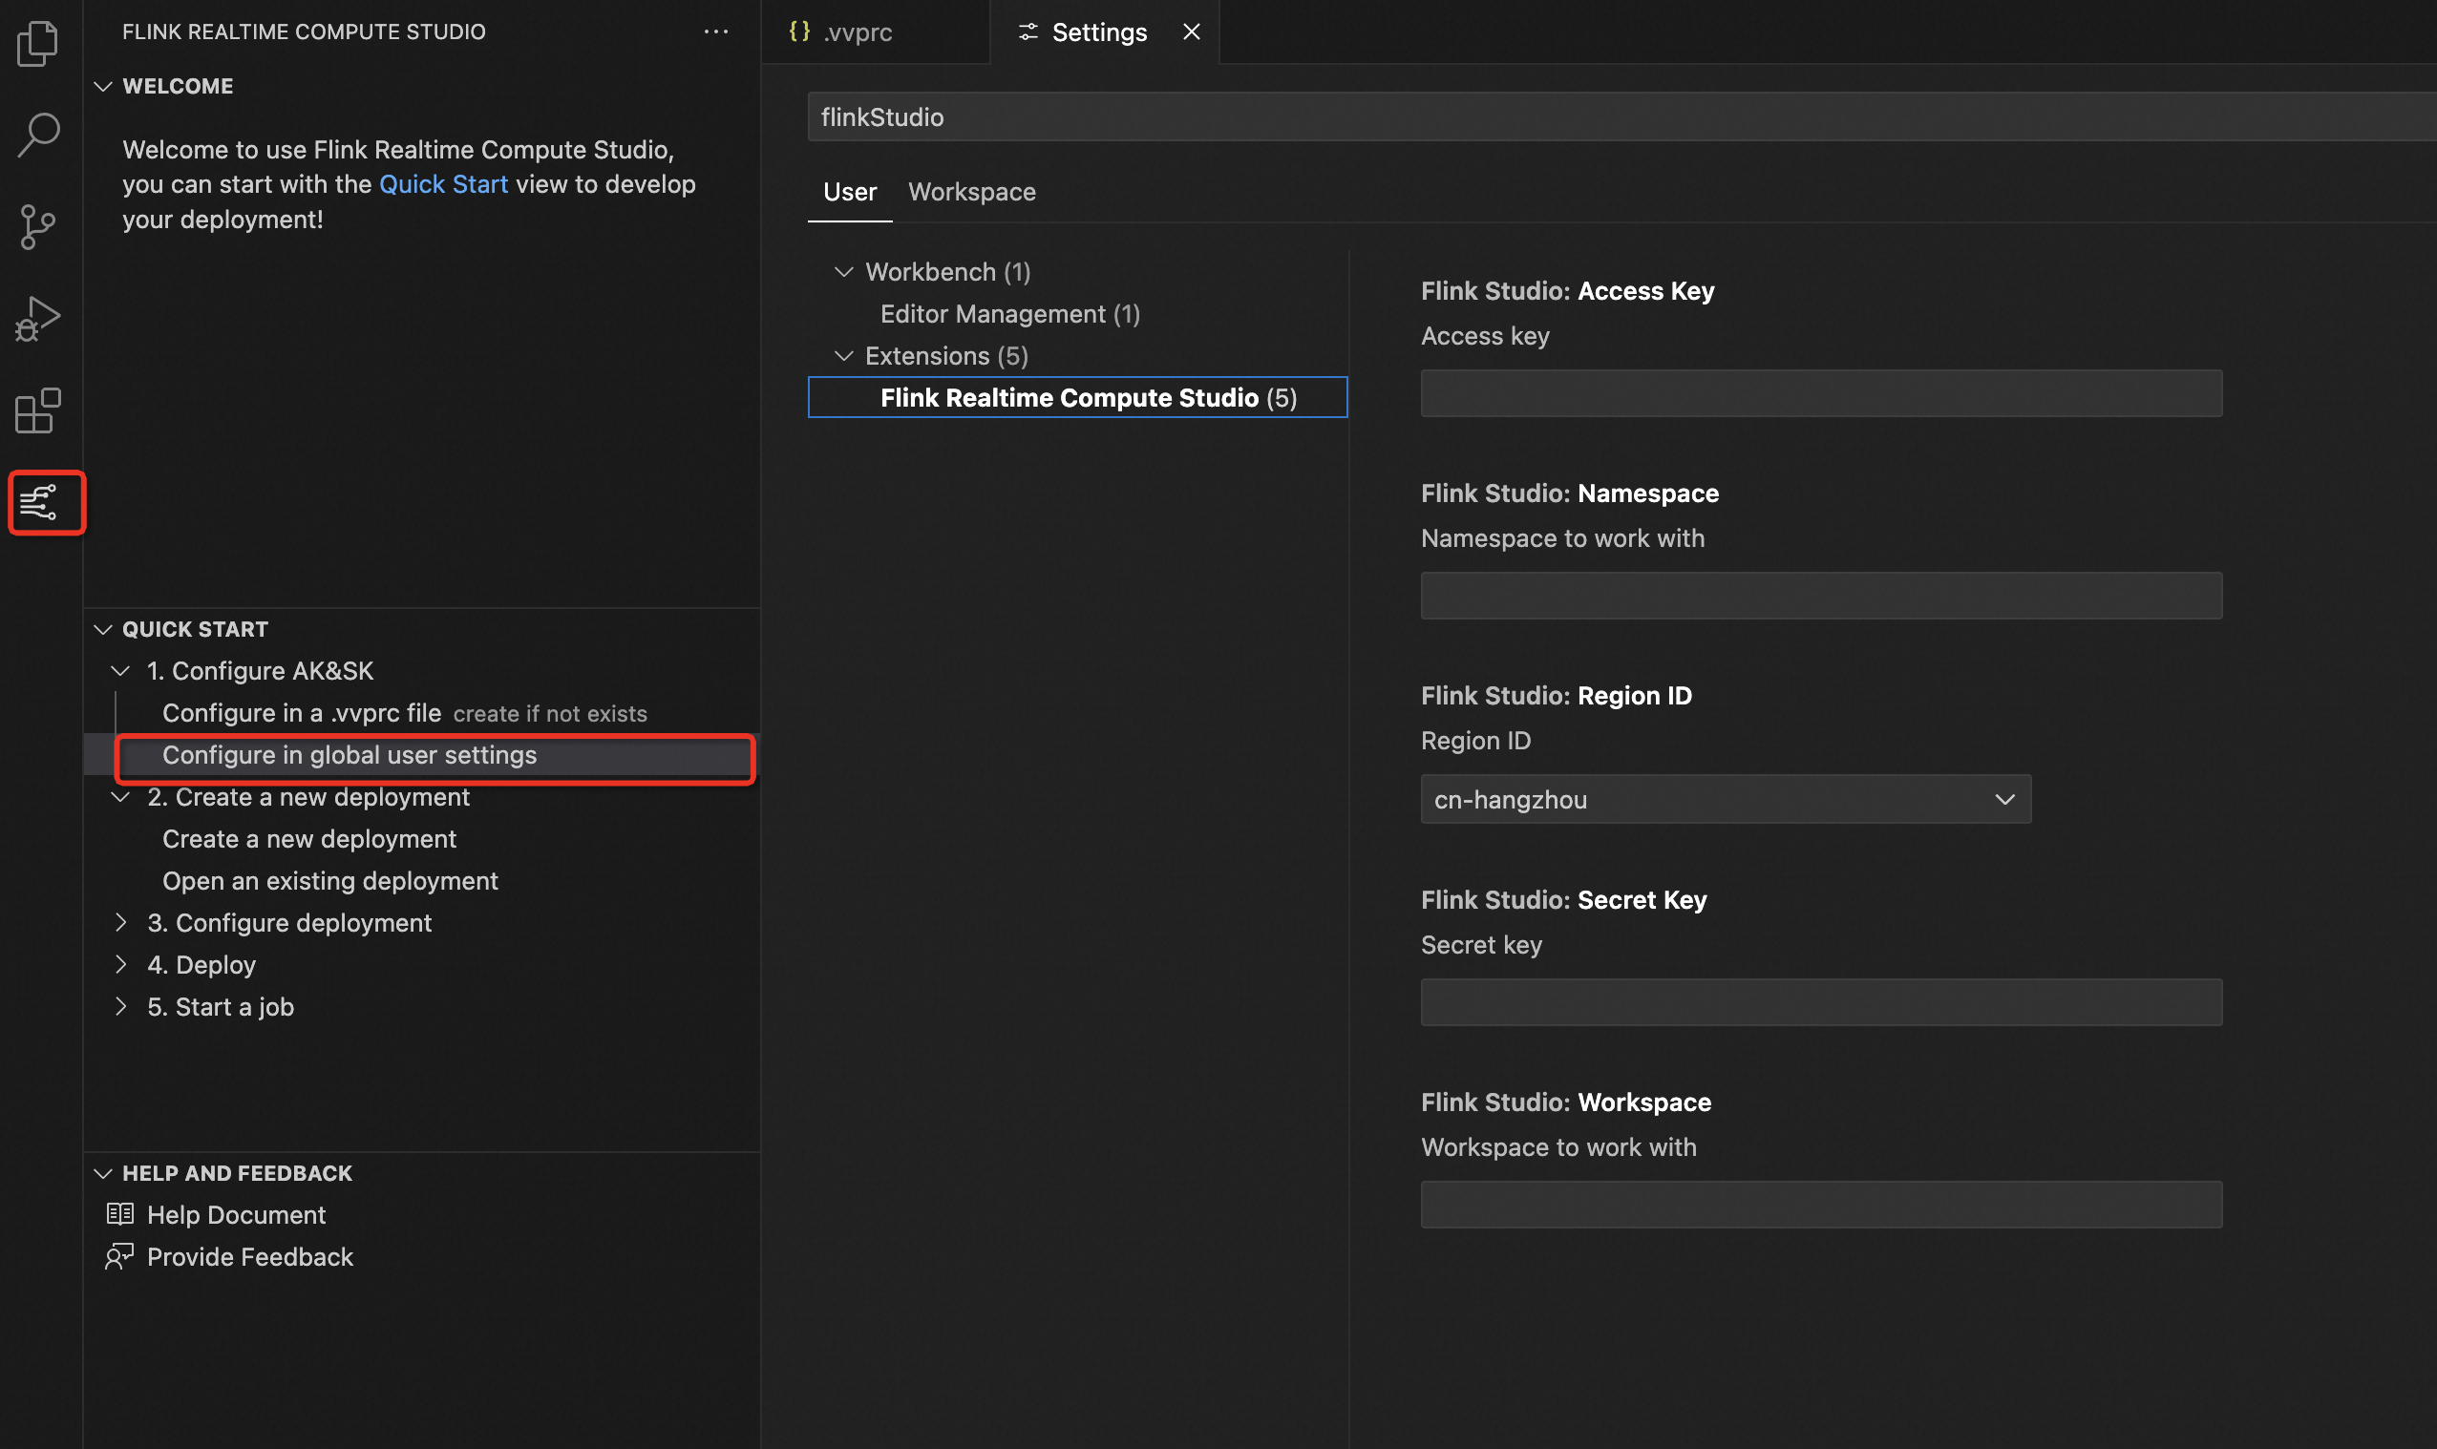Viewport: 2437px width, 1449px height.
Task: Switch to the .vvprc editor tab
Action: 875,31
